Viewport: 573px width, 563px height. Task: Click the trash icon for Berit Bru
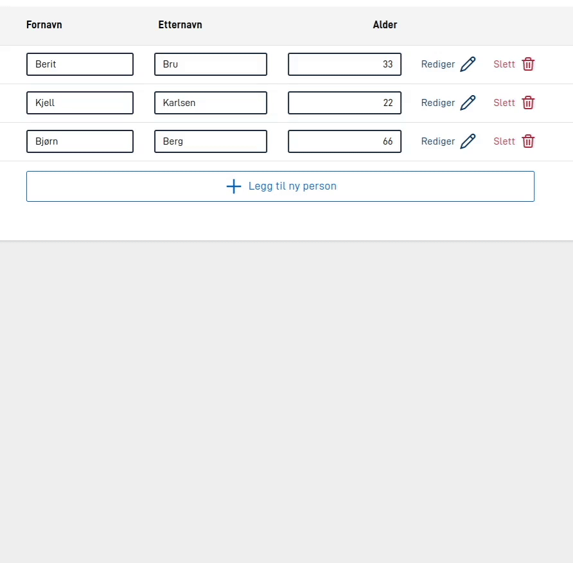pyautogui.click(x=528, y=64)
